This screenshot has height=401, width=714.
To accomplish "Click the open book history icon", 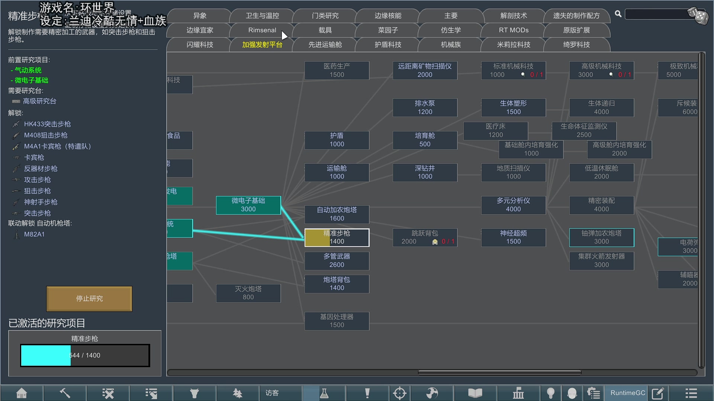I will (x=475, y=393).
